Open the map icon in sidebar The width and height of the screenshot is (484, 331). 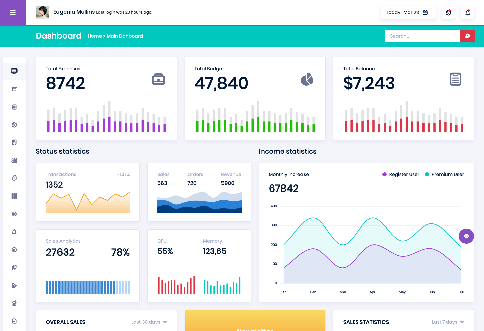point(14,267)
